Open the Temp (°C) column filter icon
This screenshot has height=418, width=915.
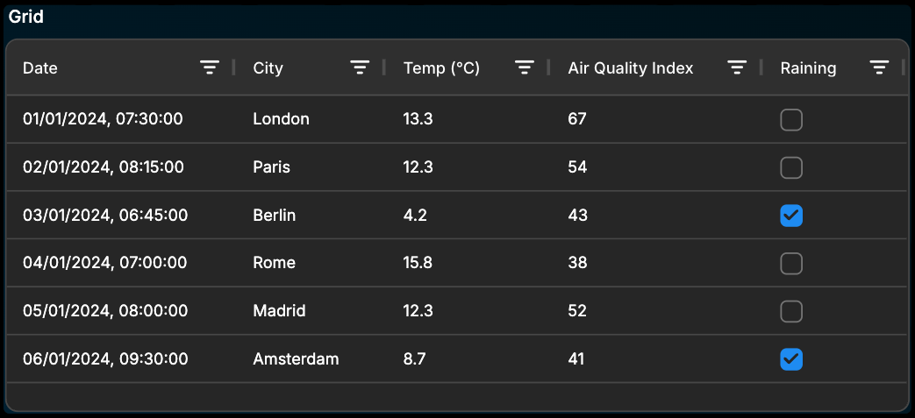[525, 68]
